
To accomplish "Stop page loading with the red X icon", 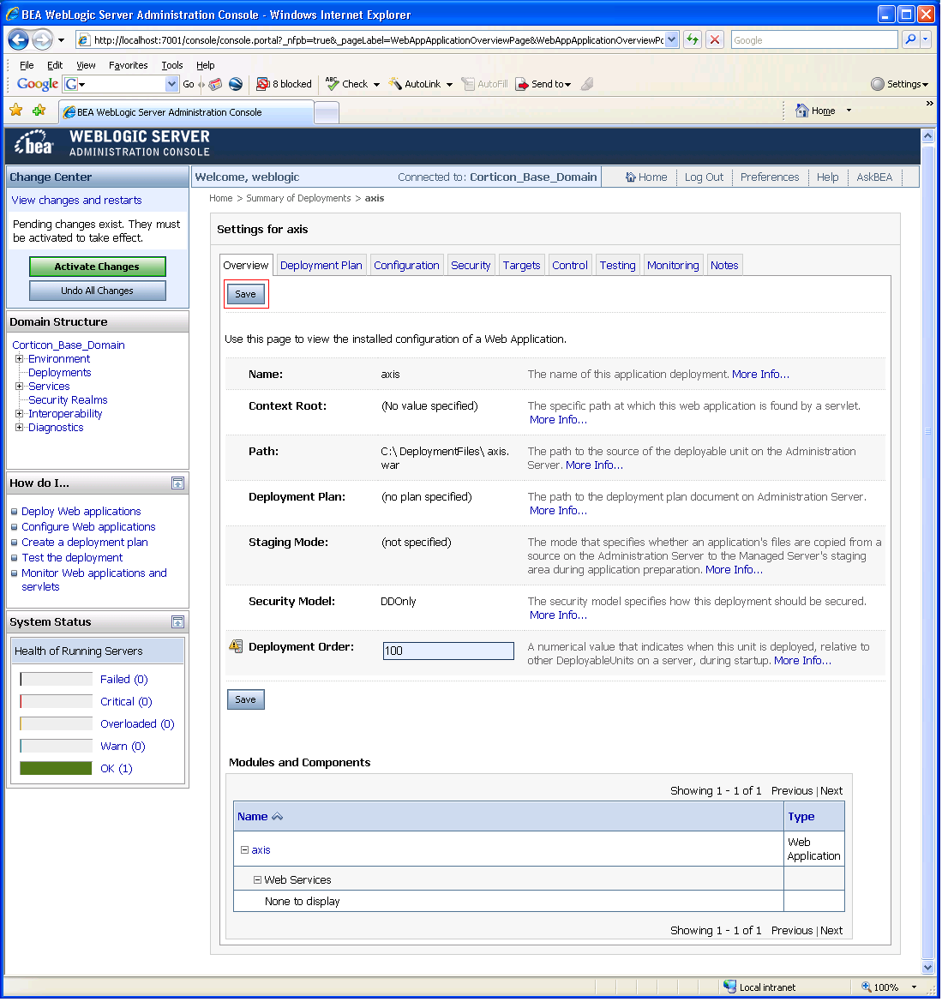I will [x=715, y=39].
